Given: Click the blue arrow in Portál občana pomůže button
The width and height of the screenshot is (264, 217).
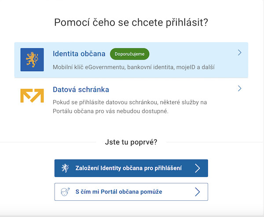Looking at the screenshot, I should [x=197, y=192].
